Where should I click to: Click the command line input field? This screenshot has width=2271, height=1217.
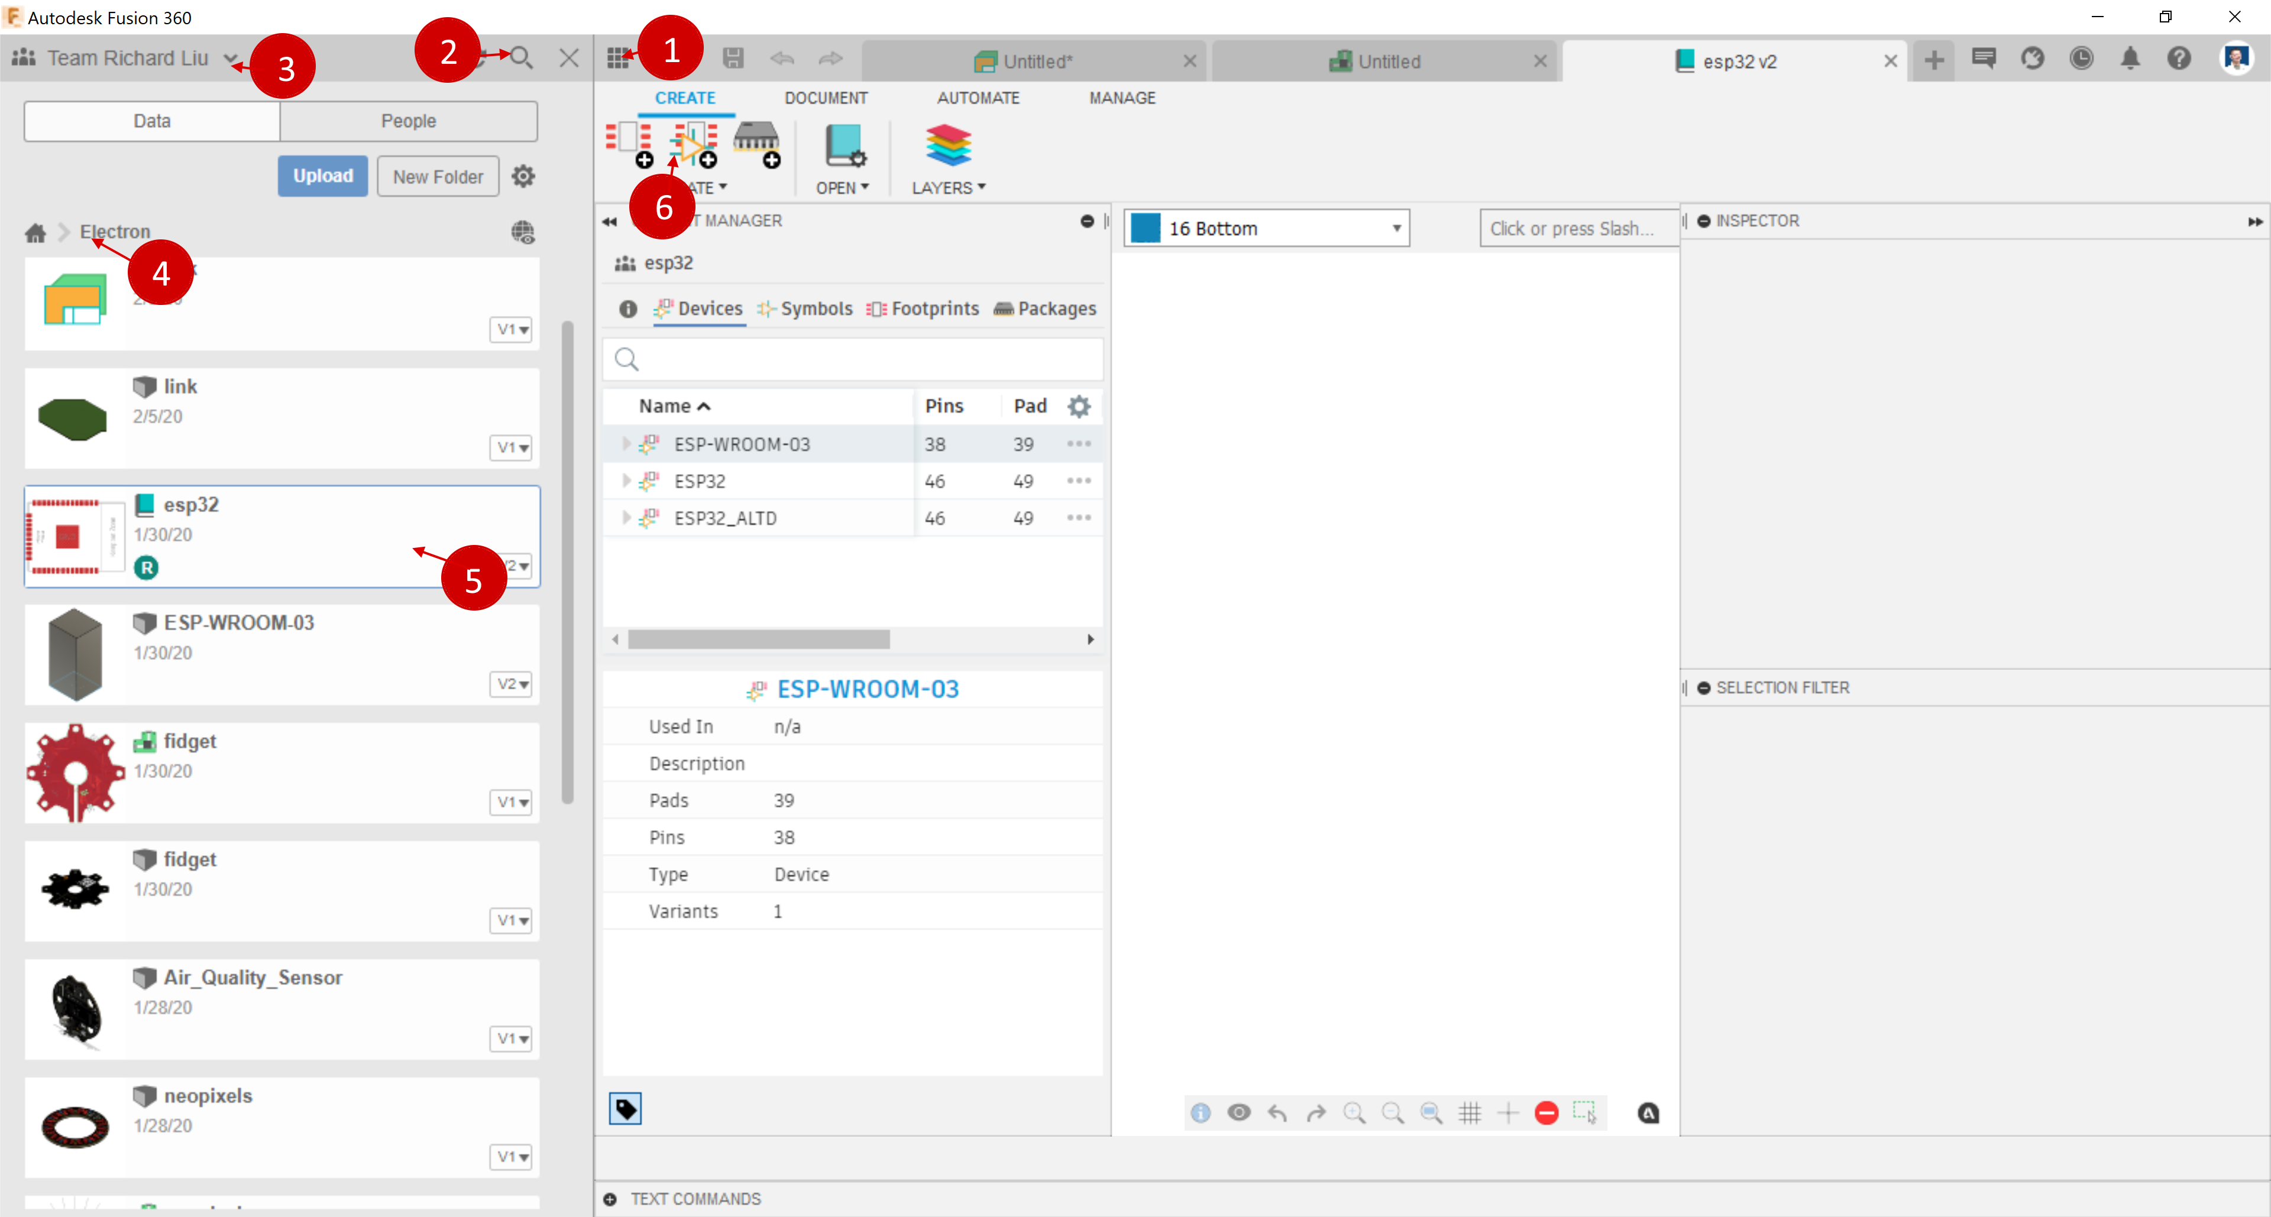(1578, 228)
